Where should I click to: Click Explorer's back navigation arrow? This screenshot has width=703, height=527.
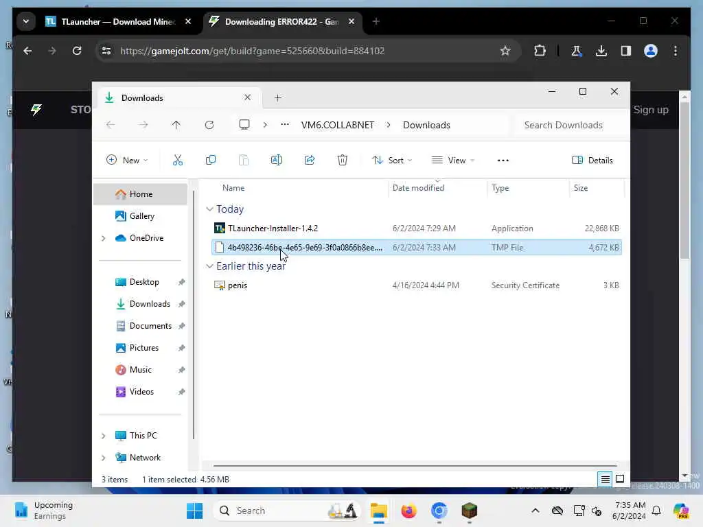[111, 125]
